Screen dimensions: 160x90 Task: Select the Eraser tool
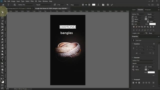[2, 45]
